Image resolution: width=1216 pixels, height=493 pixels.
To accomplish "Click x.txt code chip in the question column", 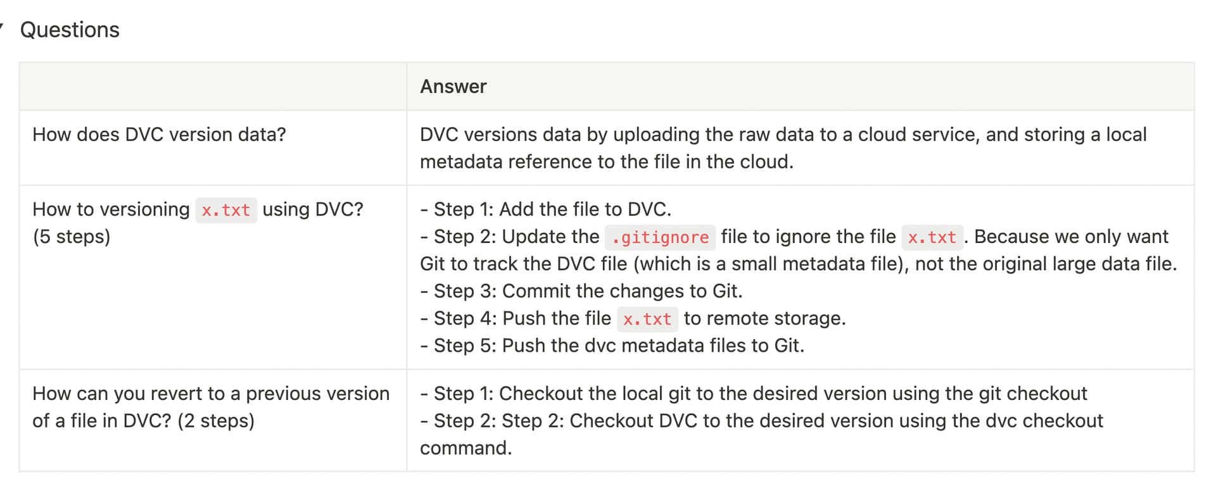I will pyautogui.click(x=226, y=210).
